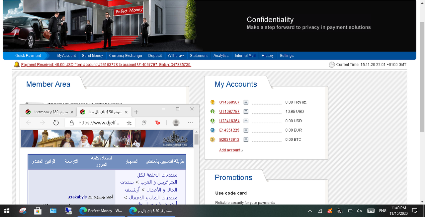The width and height of the screenshot is (425, 217).
Task: Click the red Tp extension icon
Action: 158,123
